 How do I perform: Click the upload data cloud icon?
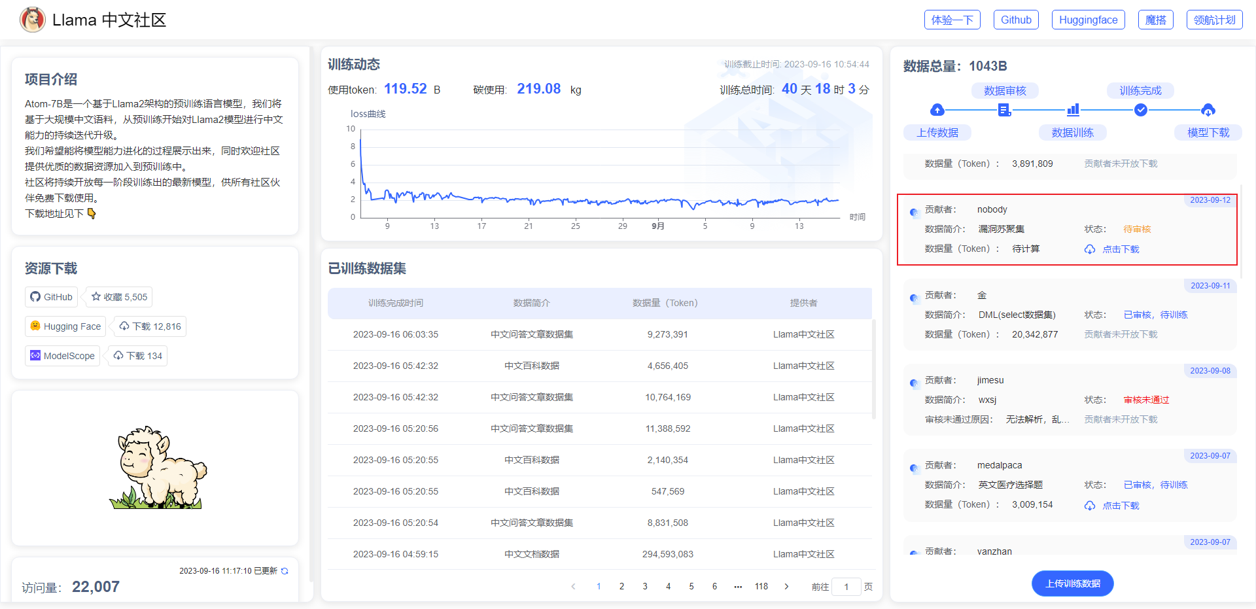937,110
